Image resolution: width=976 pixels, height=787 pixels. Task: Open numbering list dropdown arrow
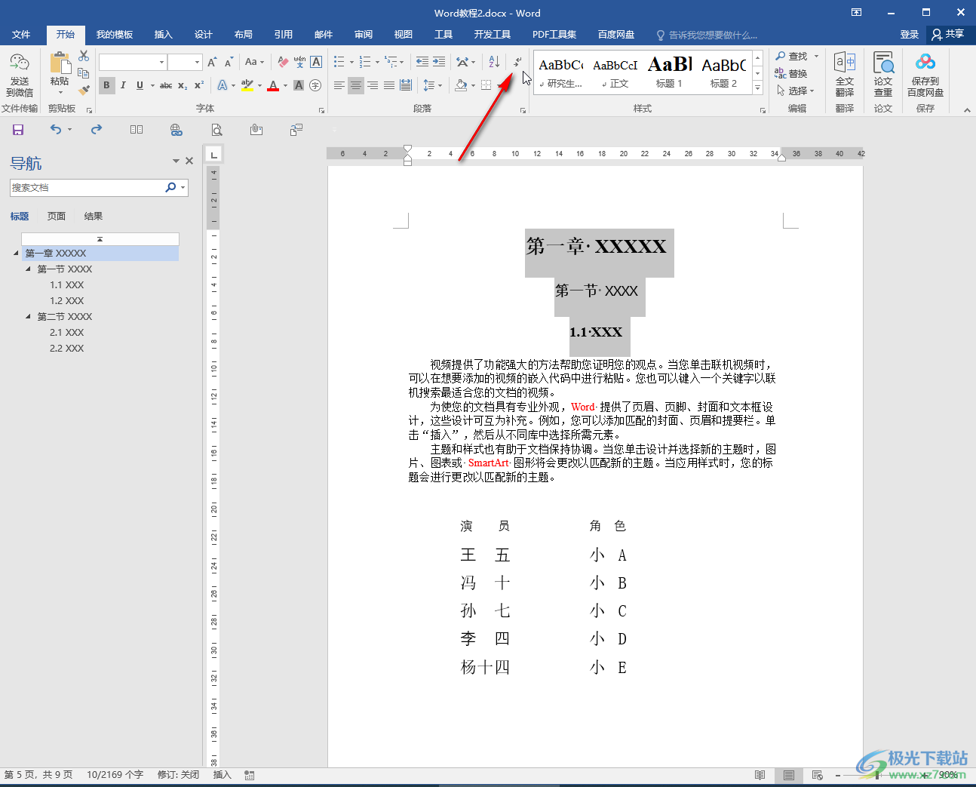377,62
